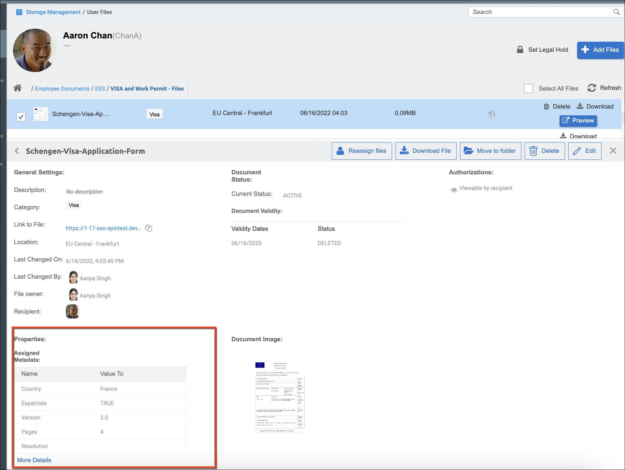Tick the Select All Files checkbox
Screen dimensions: 625x470
click(528, 89)
